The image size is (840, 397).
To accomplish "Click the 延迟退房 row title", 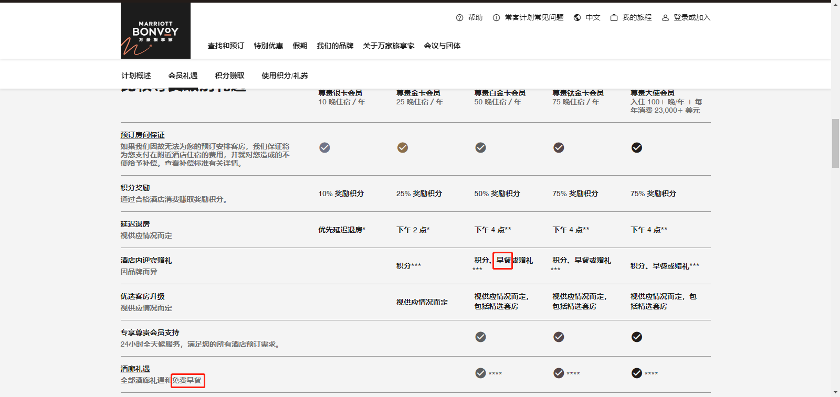I will (x=135, y=224).
